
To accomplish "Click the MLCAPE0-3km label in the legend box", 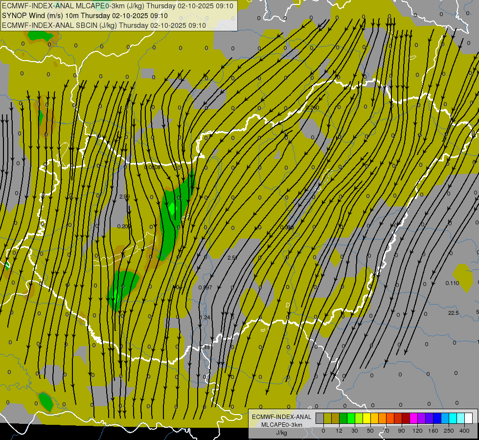I will pos(282,425).
